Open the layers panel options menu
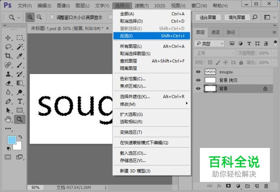 [274, 32]
